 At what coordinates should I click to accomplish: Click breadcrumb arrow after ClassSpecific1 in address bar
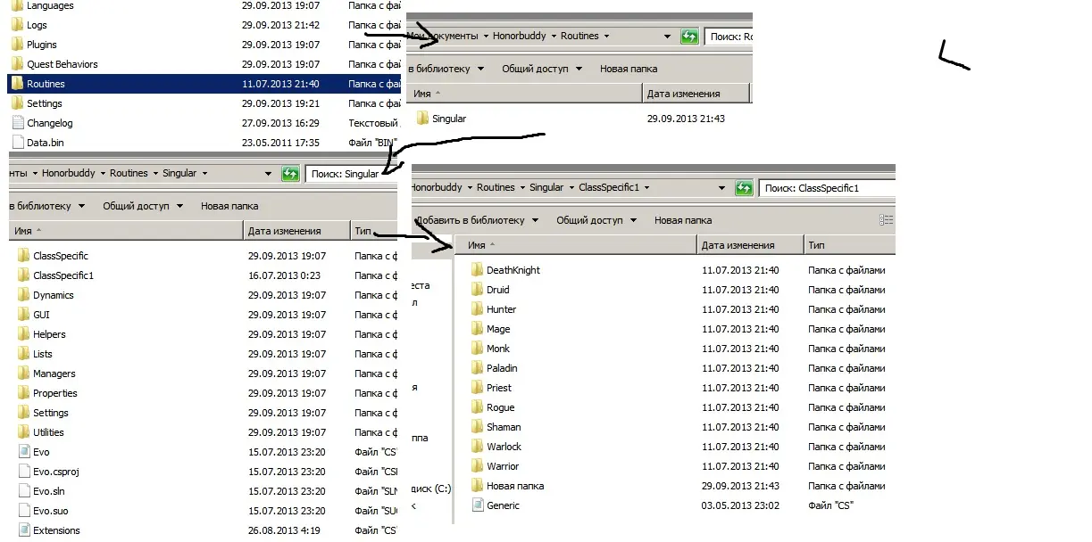[x=647, y=188]
